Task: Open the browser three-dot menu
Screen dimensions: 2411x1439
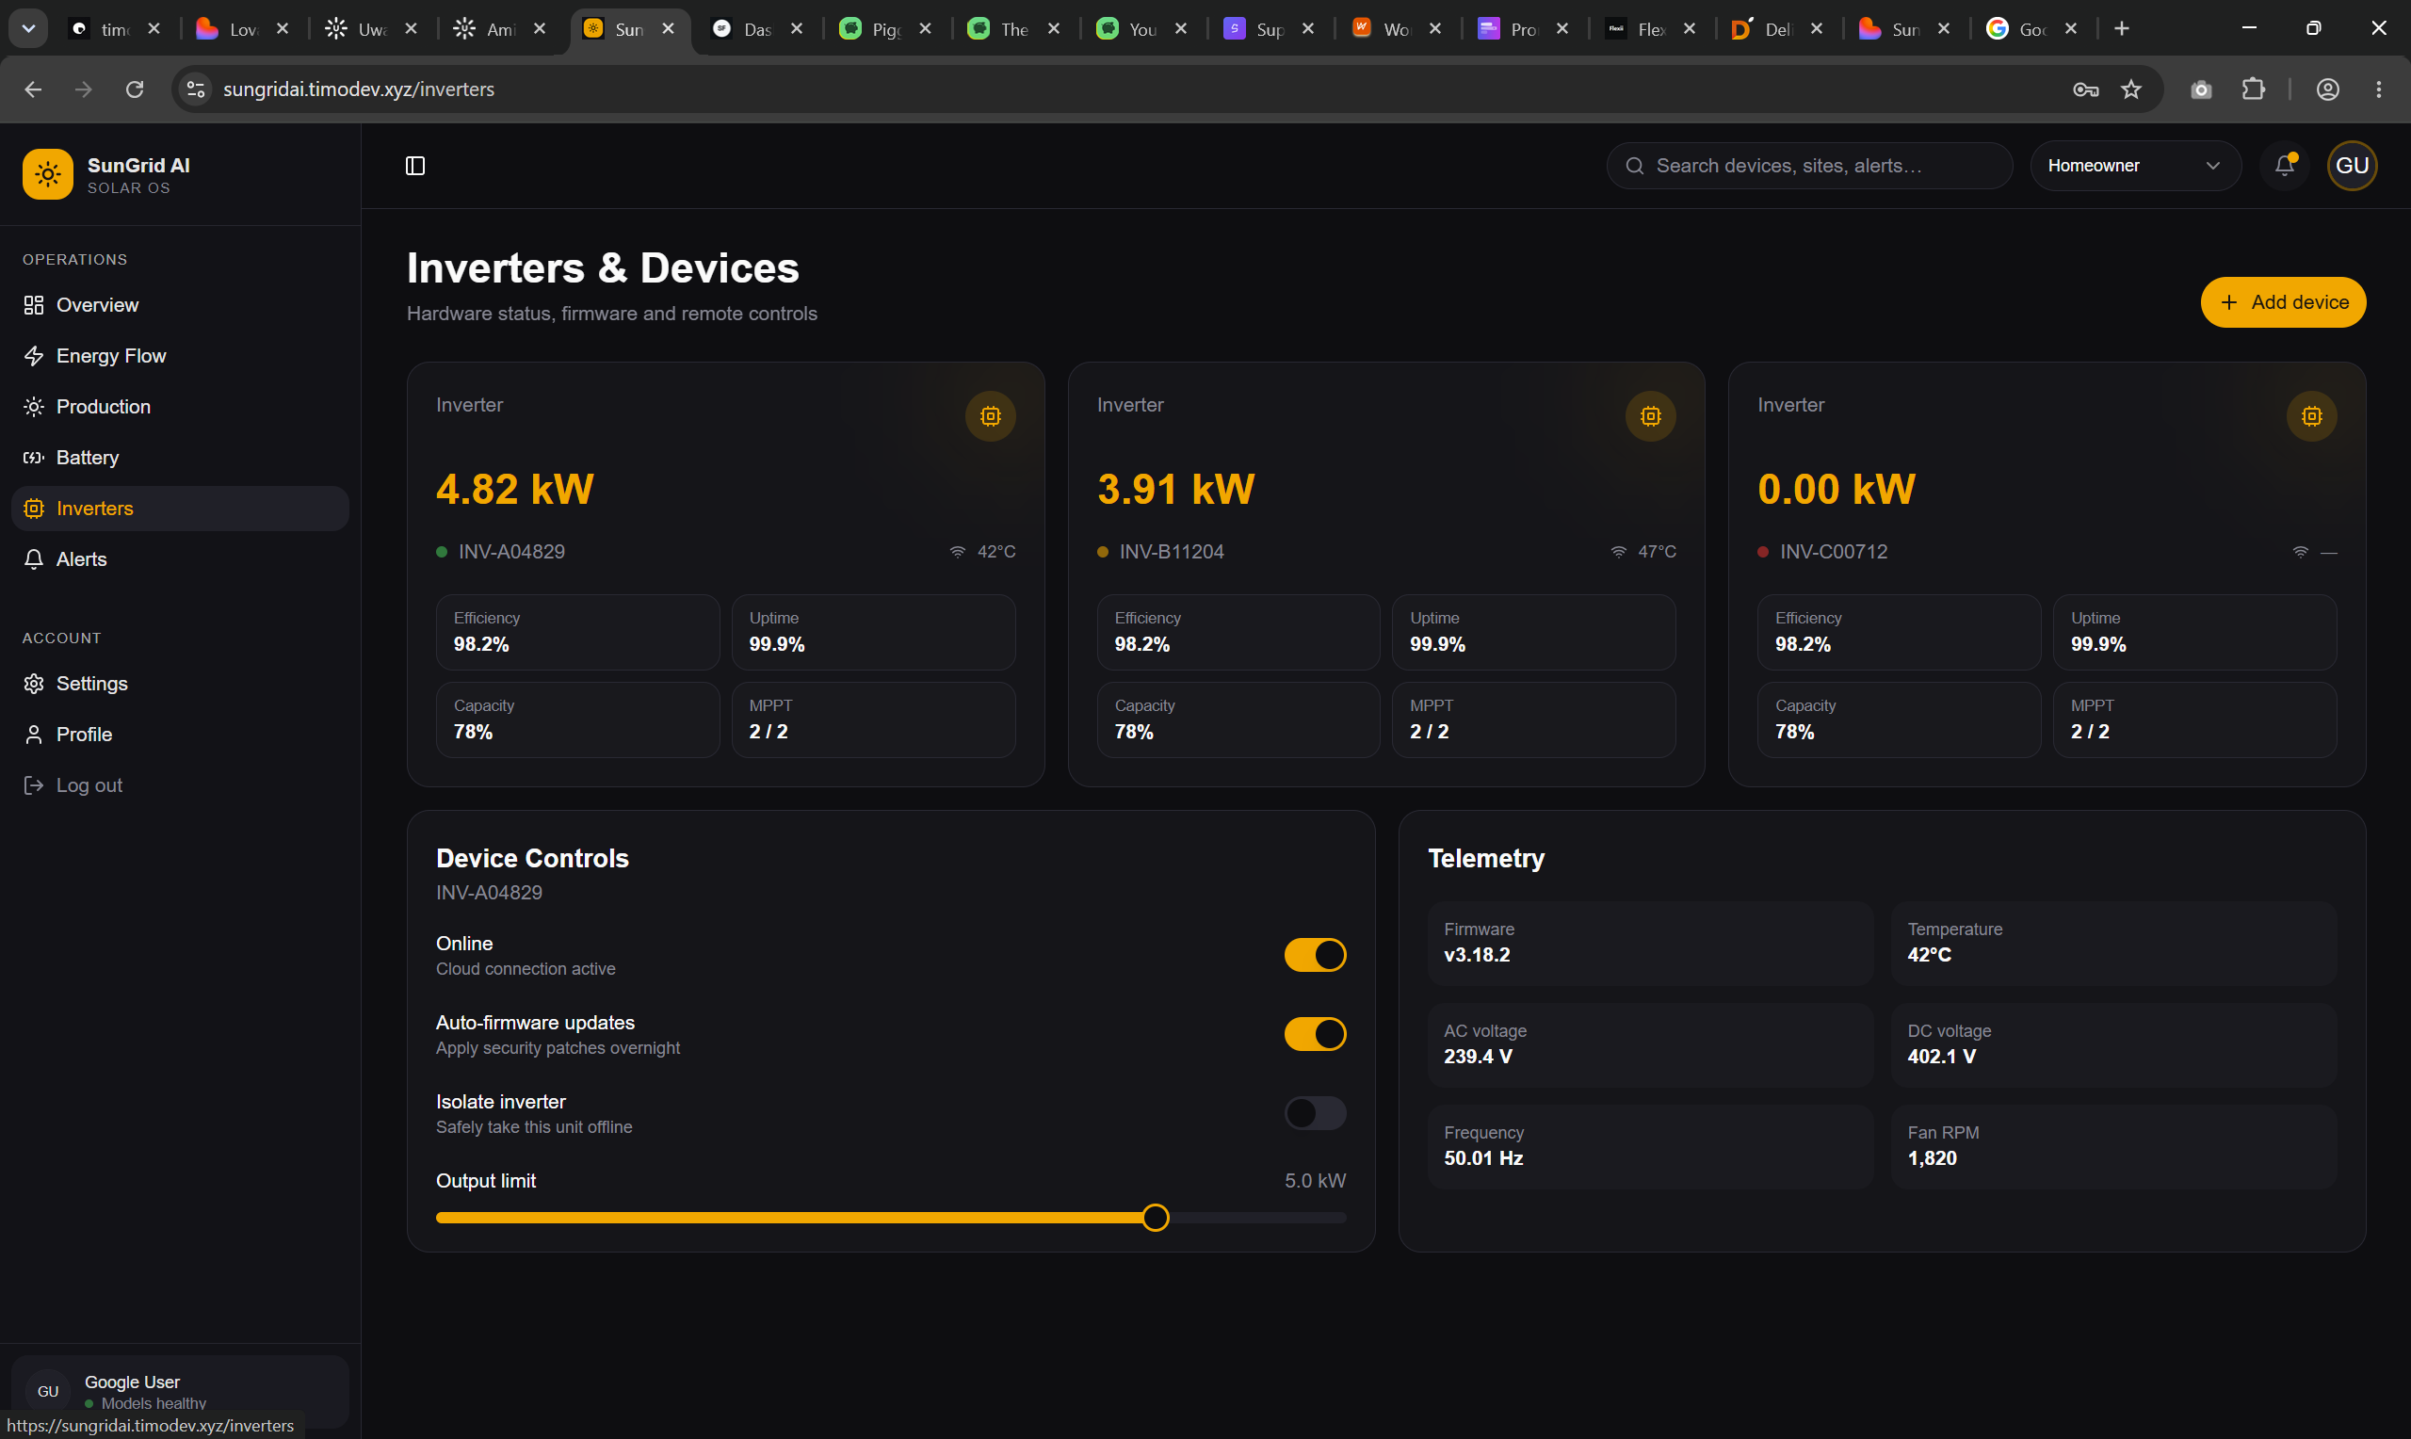Action: (x=2378, y=89)
